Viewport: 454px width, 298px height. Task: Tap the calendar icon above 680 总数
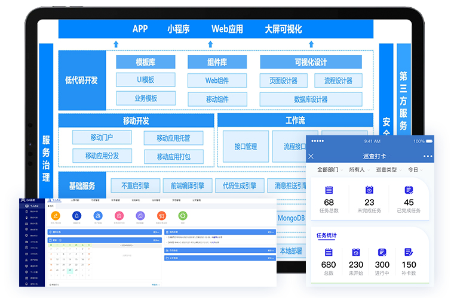[329, 252]
